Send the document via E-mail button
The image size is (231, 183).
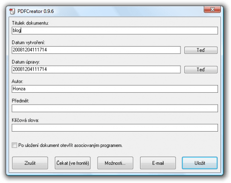coord(158,163)
